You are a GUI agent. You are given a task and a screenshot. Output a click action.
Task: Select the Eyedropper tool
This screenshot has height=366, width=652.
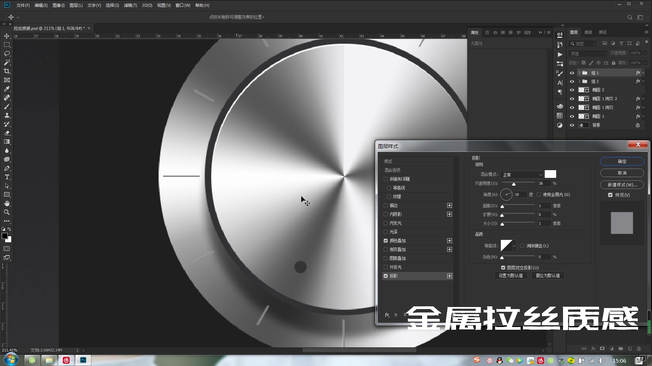[7, 89]
